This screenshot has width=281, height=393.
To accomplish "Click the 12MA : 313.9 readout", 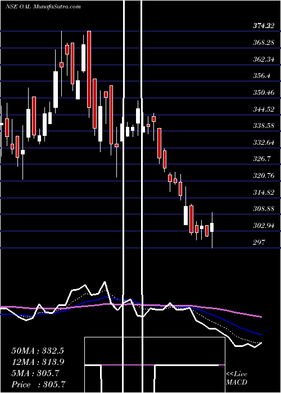I will pyautogui.click(x=38, y=362).
